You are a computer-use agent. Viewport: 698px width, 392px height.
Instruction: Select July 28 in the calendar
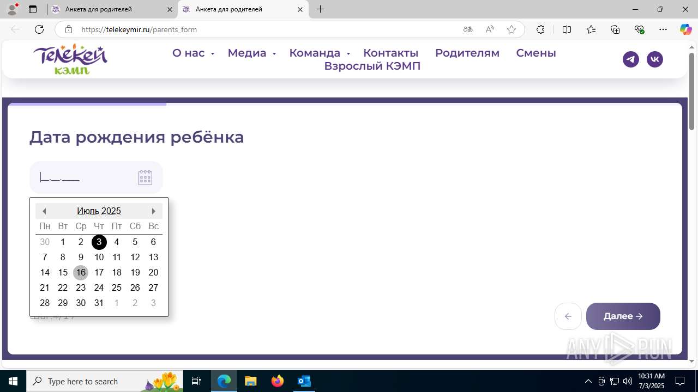click(45, 303)
